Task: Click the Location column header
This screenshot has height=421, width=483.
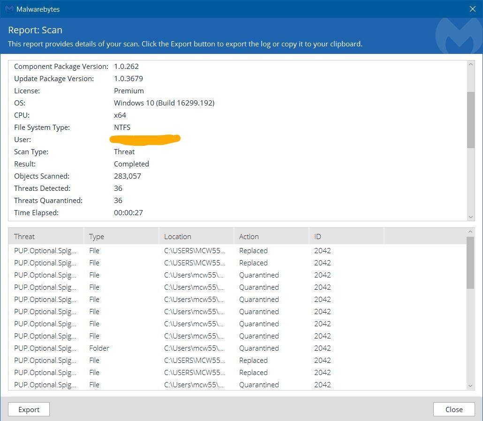Action: tap(196, 237)
